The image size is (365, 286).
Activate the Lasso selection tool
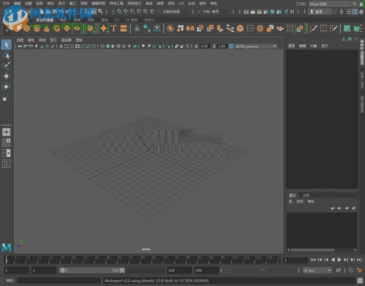pos(6,56)
